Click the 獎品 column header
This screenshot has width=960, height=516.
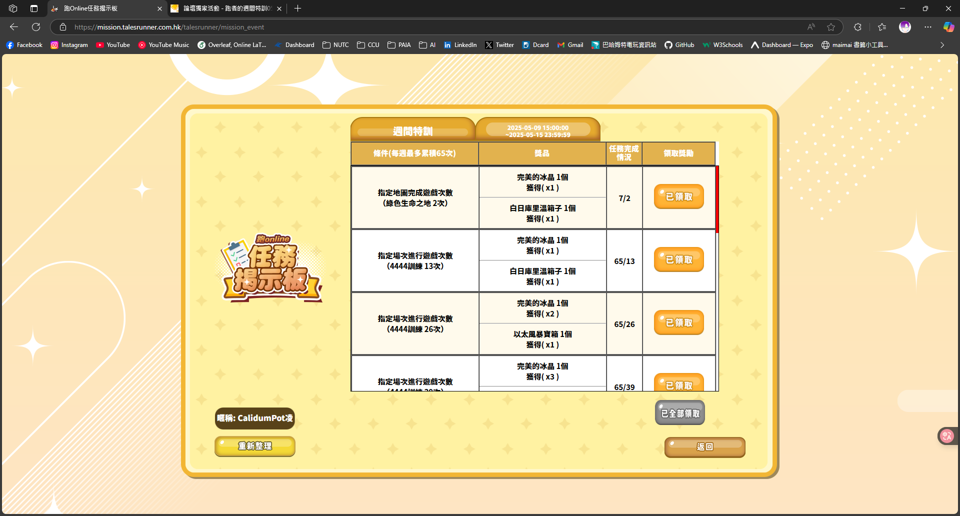tap(542, 153)
